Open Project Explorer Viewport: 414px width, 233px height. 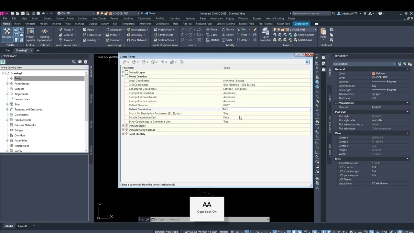point(30,35)
